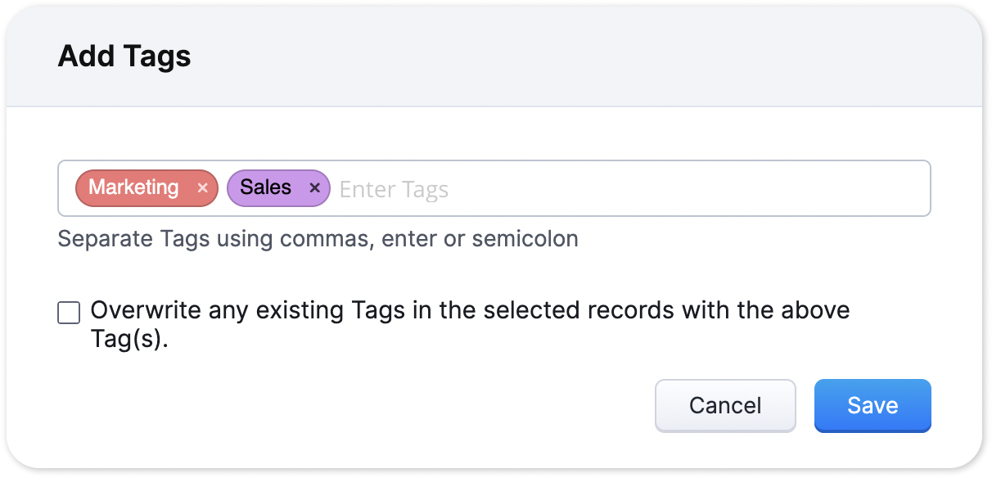Click the Add Tags dialog title

click(124, 56)
